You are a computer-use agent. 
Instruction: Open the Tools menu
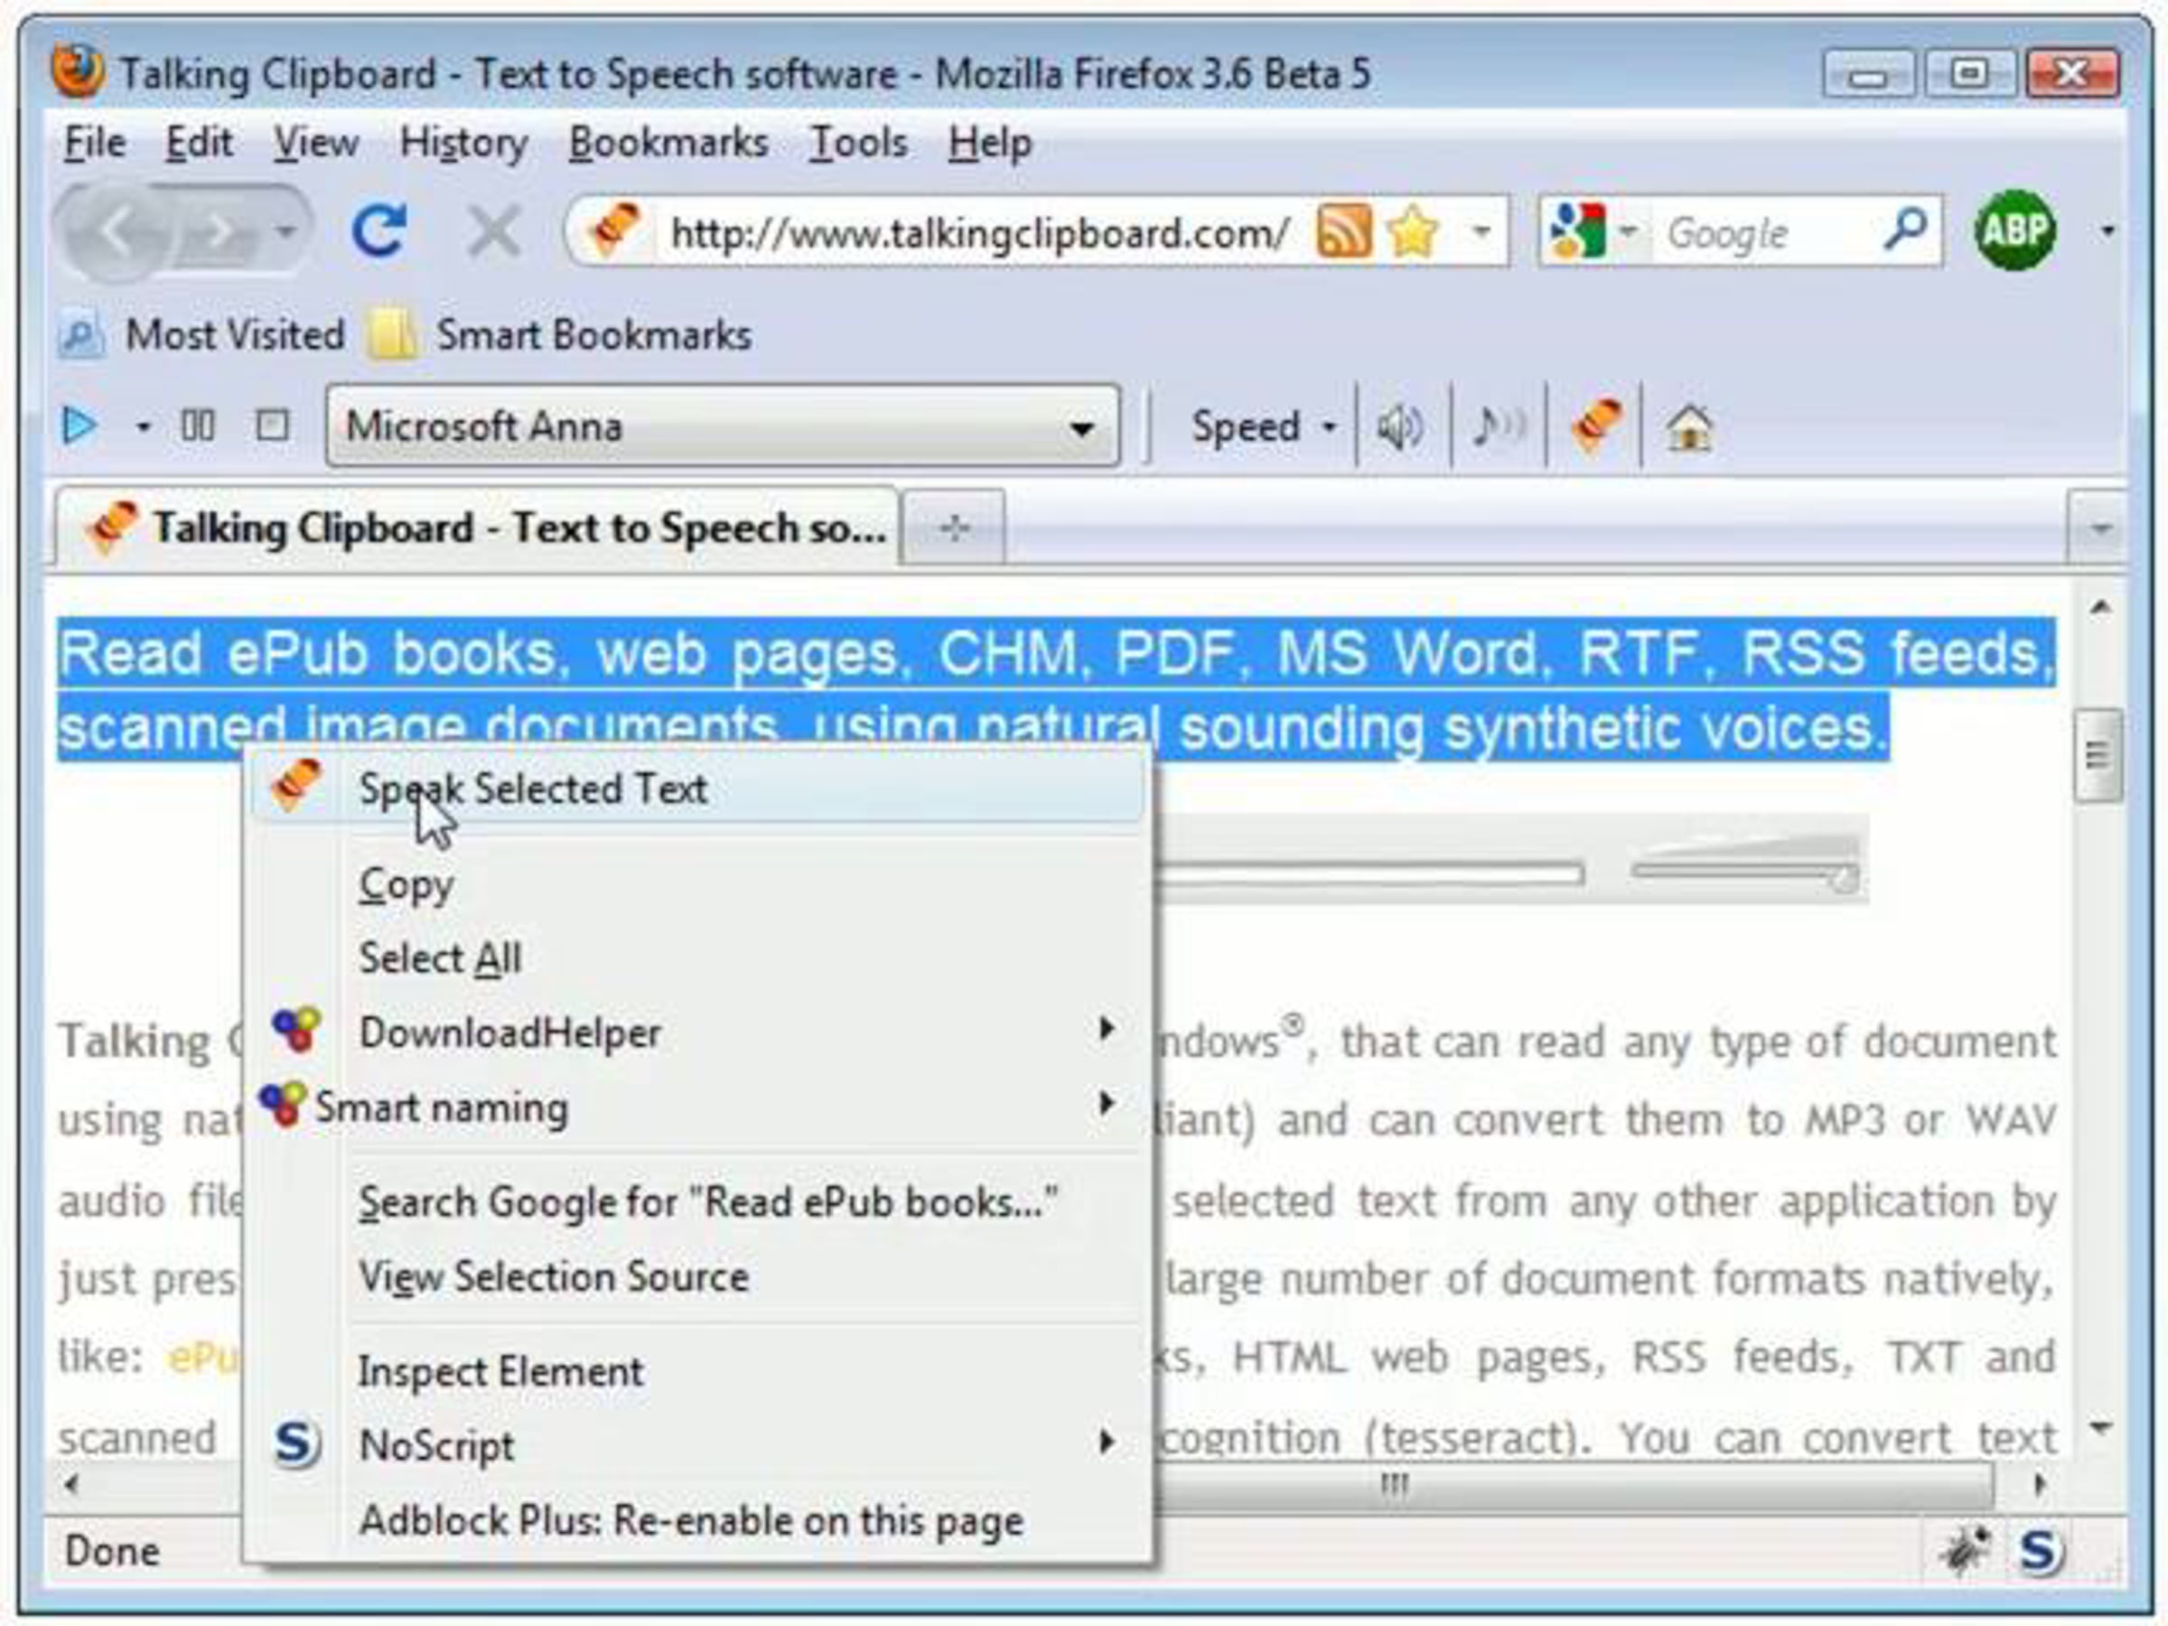coord(858,143)
